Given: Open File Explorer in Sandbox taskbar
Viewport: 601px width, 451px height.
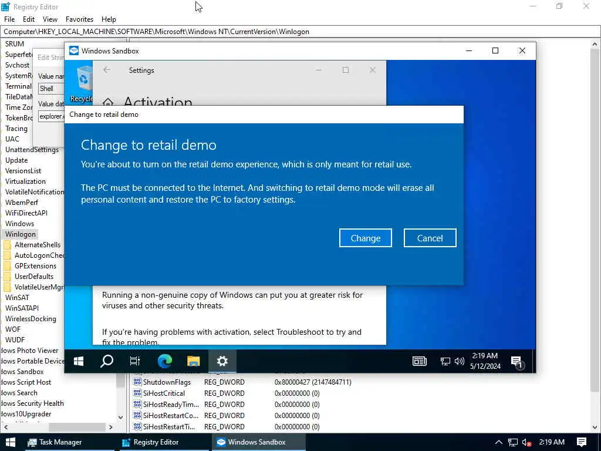Looking at the screenshot, I should pyautogui.click(x=194, y=361).
